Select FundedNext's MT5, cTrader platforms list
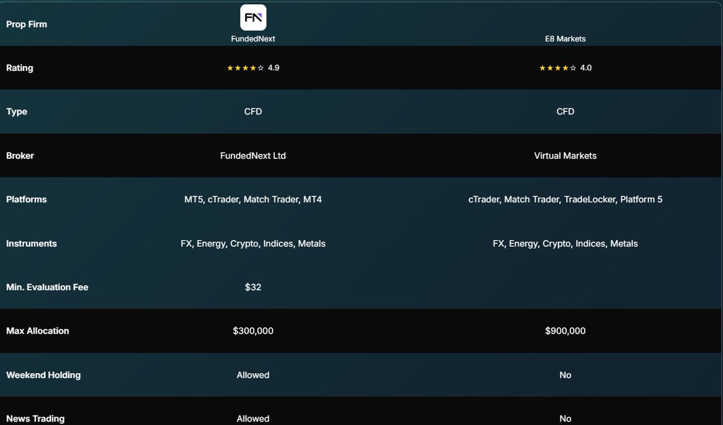The image size is (723, 425). [253, 199]
